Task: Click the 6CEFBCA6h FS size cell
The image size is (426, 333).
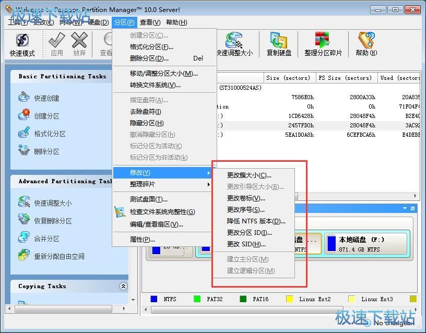Action: [361, 135]
